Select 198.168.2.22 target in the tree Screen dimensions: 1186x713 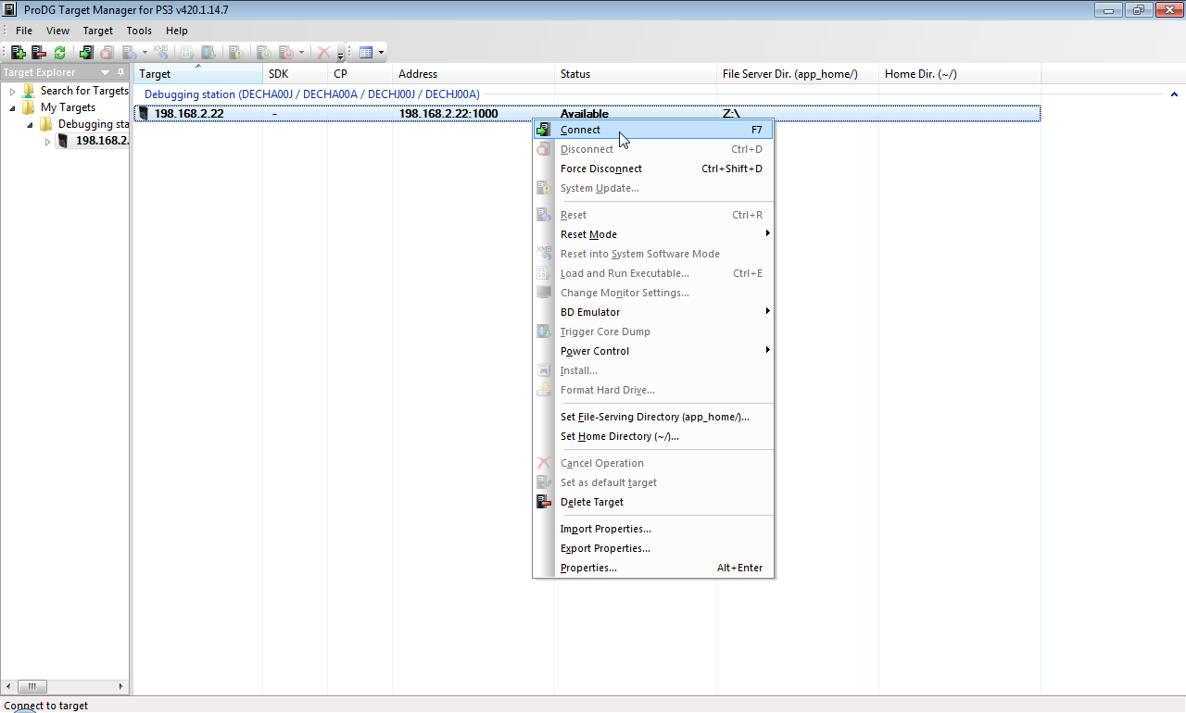pyautogui.click(x=102, y=141)
